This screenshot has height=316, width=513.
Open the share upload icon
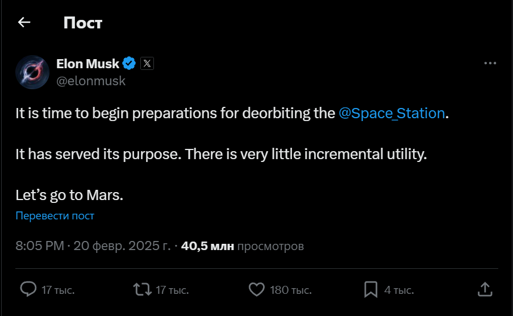tap(485, 289)
